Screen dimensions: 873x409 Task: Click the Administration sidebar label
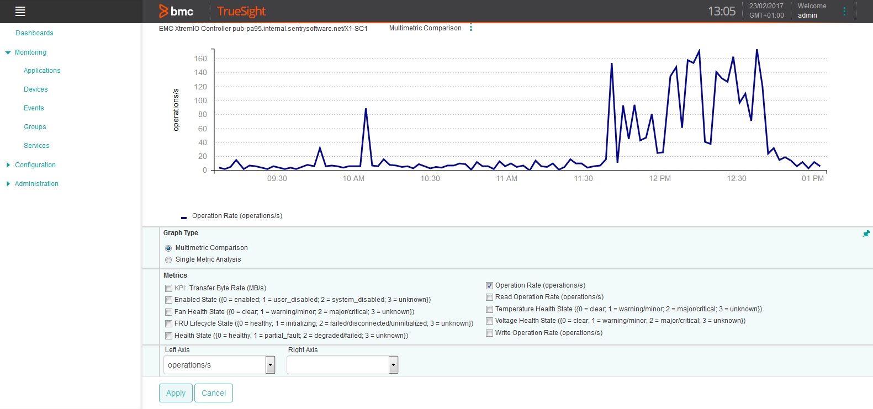[x=36, y=184]
